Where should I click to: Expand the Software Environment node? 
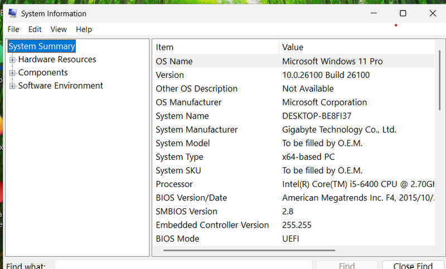[12, 86]
